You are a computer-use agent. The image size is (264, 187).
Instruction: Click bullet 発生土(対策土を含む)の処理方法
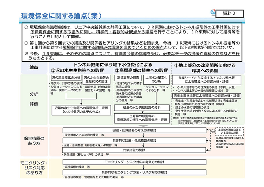(x=206, y=102)
